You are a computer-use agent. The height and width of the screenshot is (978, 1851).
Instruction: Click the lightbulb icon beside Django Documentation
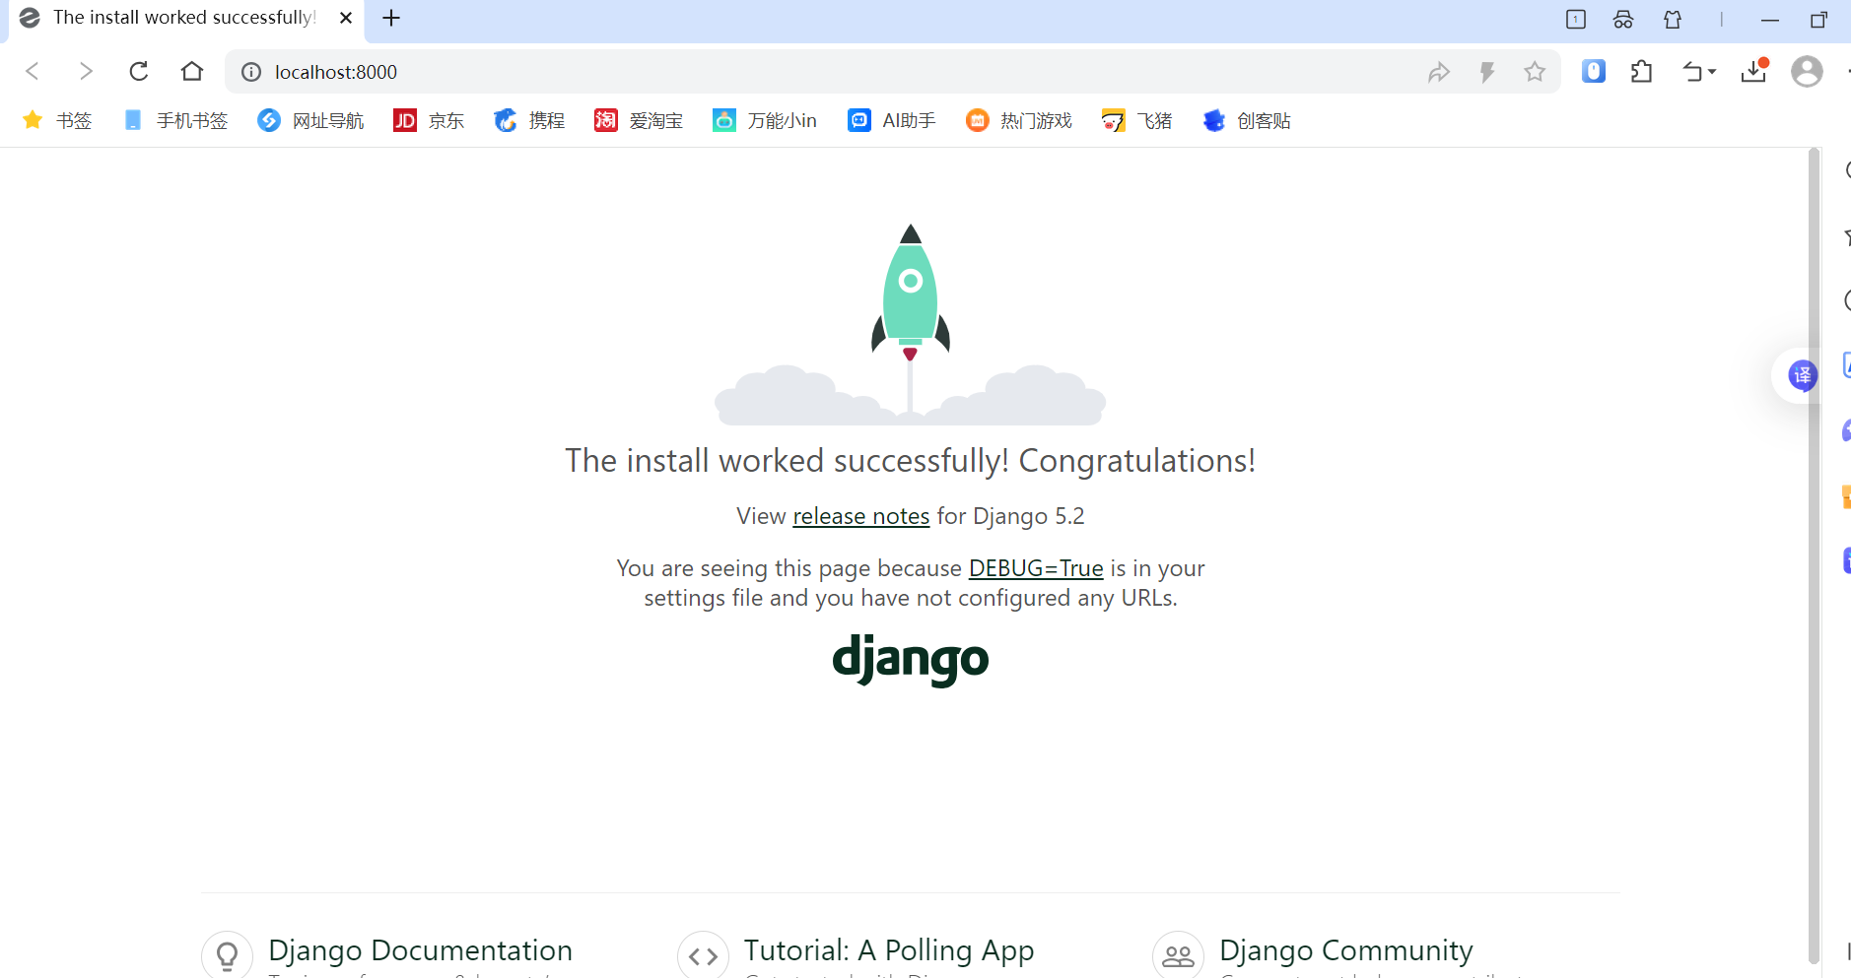pos(228,955)
